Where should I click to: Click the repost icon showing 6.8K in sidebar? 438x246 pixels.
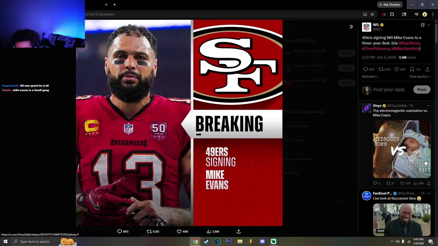click(381, 69)
